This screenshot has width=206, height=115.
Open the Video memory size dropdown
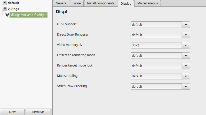click(x=186, y=45)
